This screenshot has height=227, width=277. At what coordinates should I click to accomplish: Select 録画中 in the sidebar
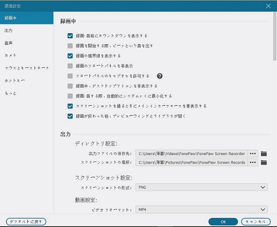pyautogui.click(x=27, y=18)
